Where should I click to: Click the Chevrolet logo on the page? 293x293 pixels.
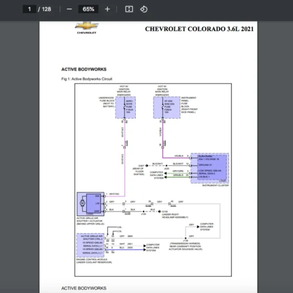pos(87,28)
